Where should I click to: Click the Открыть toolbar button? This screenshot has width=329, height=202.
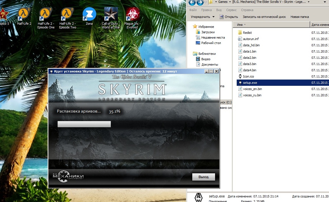[229, 17]
